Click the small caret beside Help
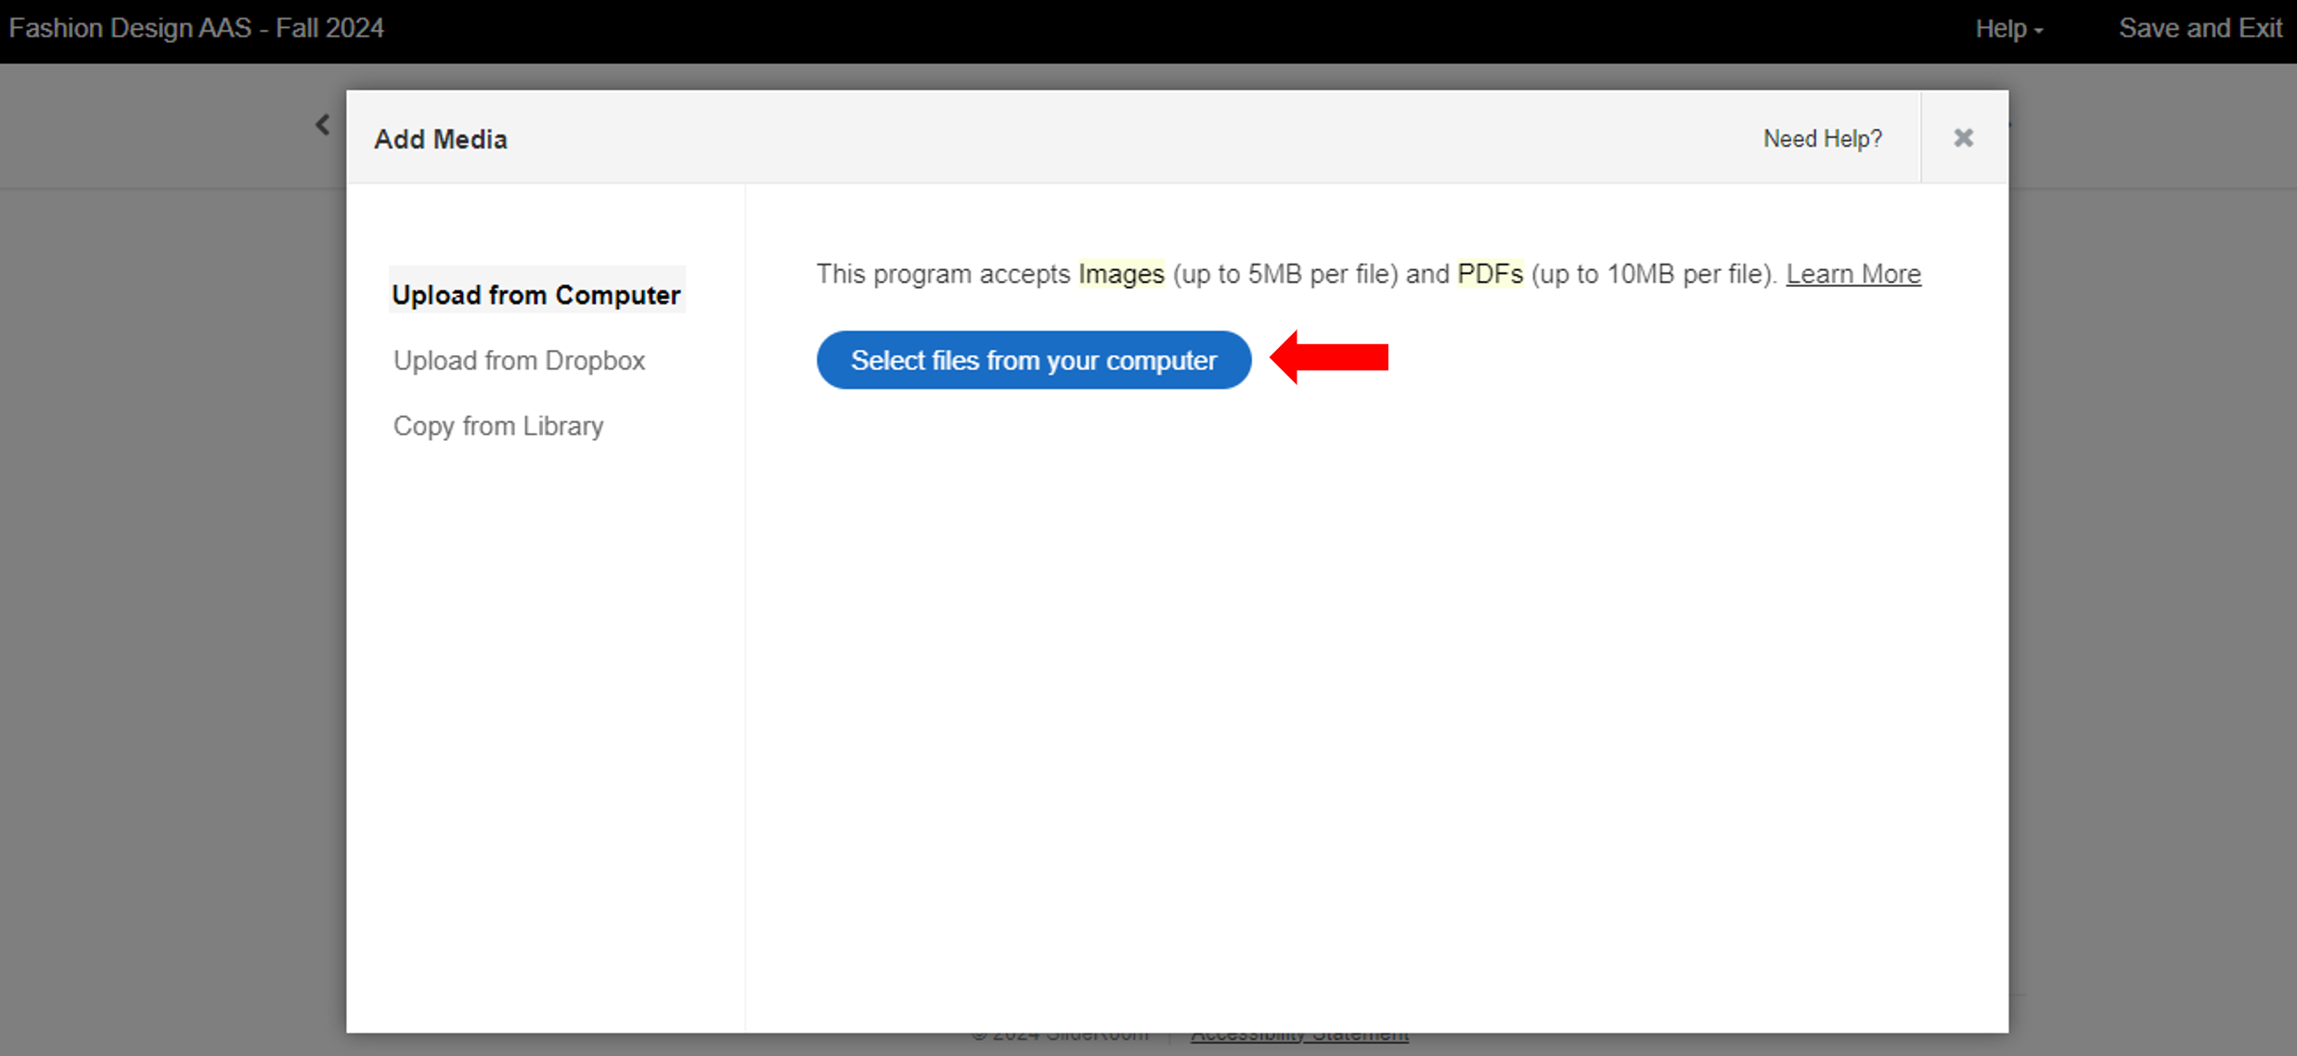2297x1056 pixels. [x=2039, y=31]
